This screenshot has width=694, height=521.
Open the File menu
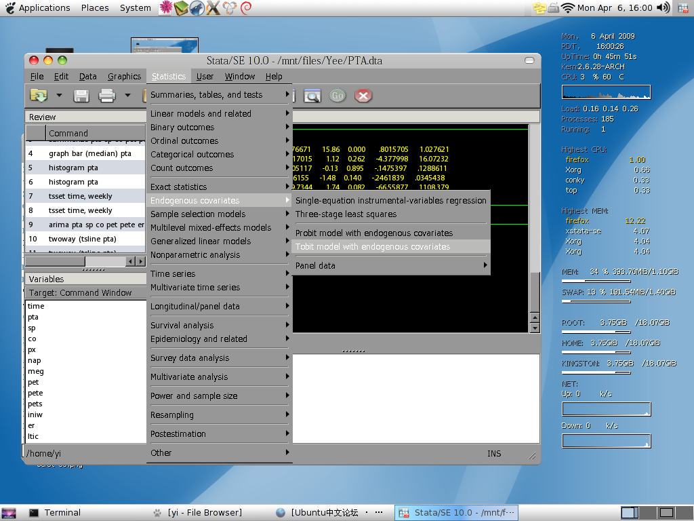pyautogui.click(x=37, y=76)
